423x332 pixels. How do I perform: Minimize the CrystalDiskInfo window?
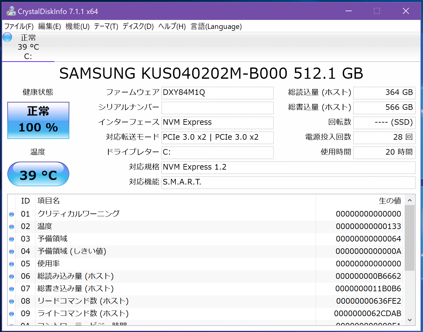(x=349, y=11)
